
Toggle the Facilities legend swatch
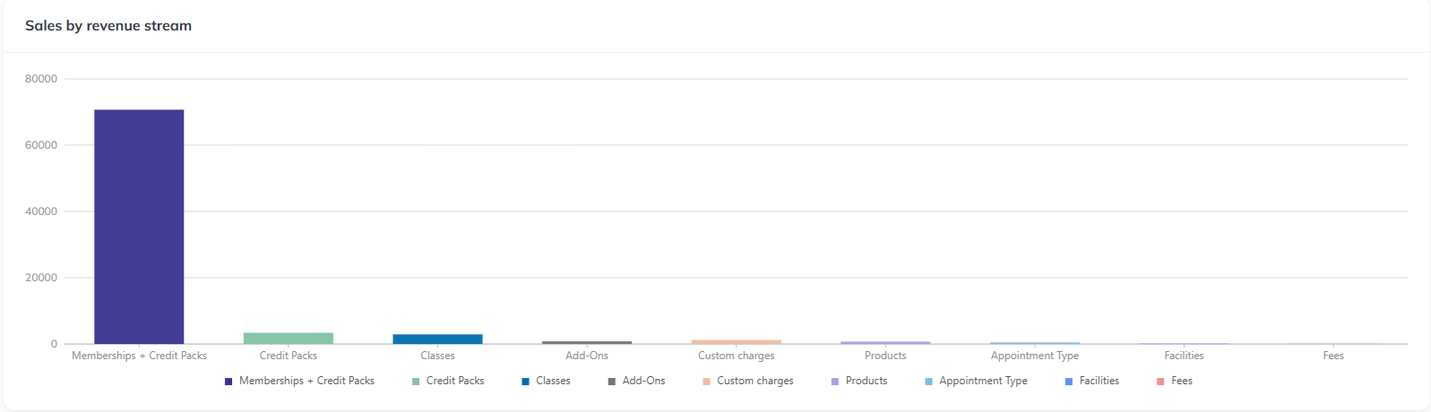1069,382
